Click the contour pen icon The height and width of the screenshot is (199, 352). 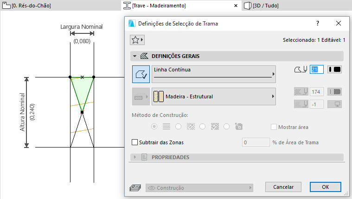coord(301,70)
